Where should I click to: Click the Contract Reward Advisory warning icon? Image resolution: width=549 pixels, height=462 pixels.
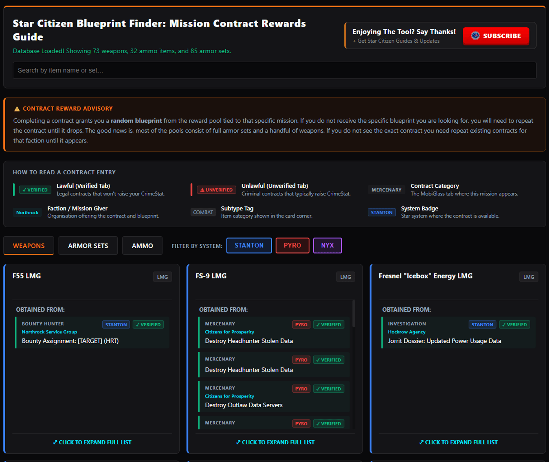pos(17,109)
